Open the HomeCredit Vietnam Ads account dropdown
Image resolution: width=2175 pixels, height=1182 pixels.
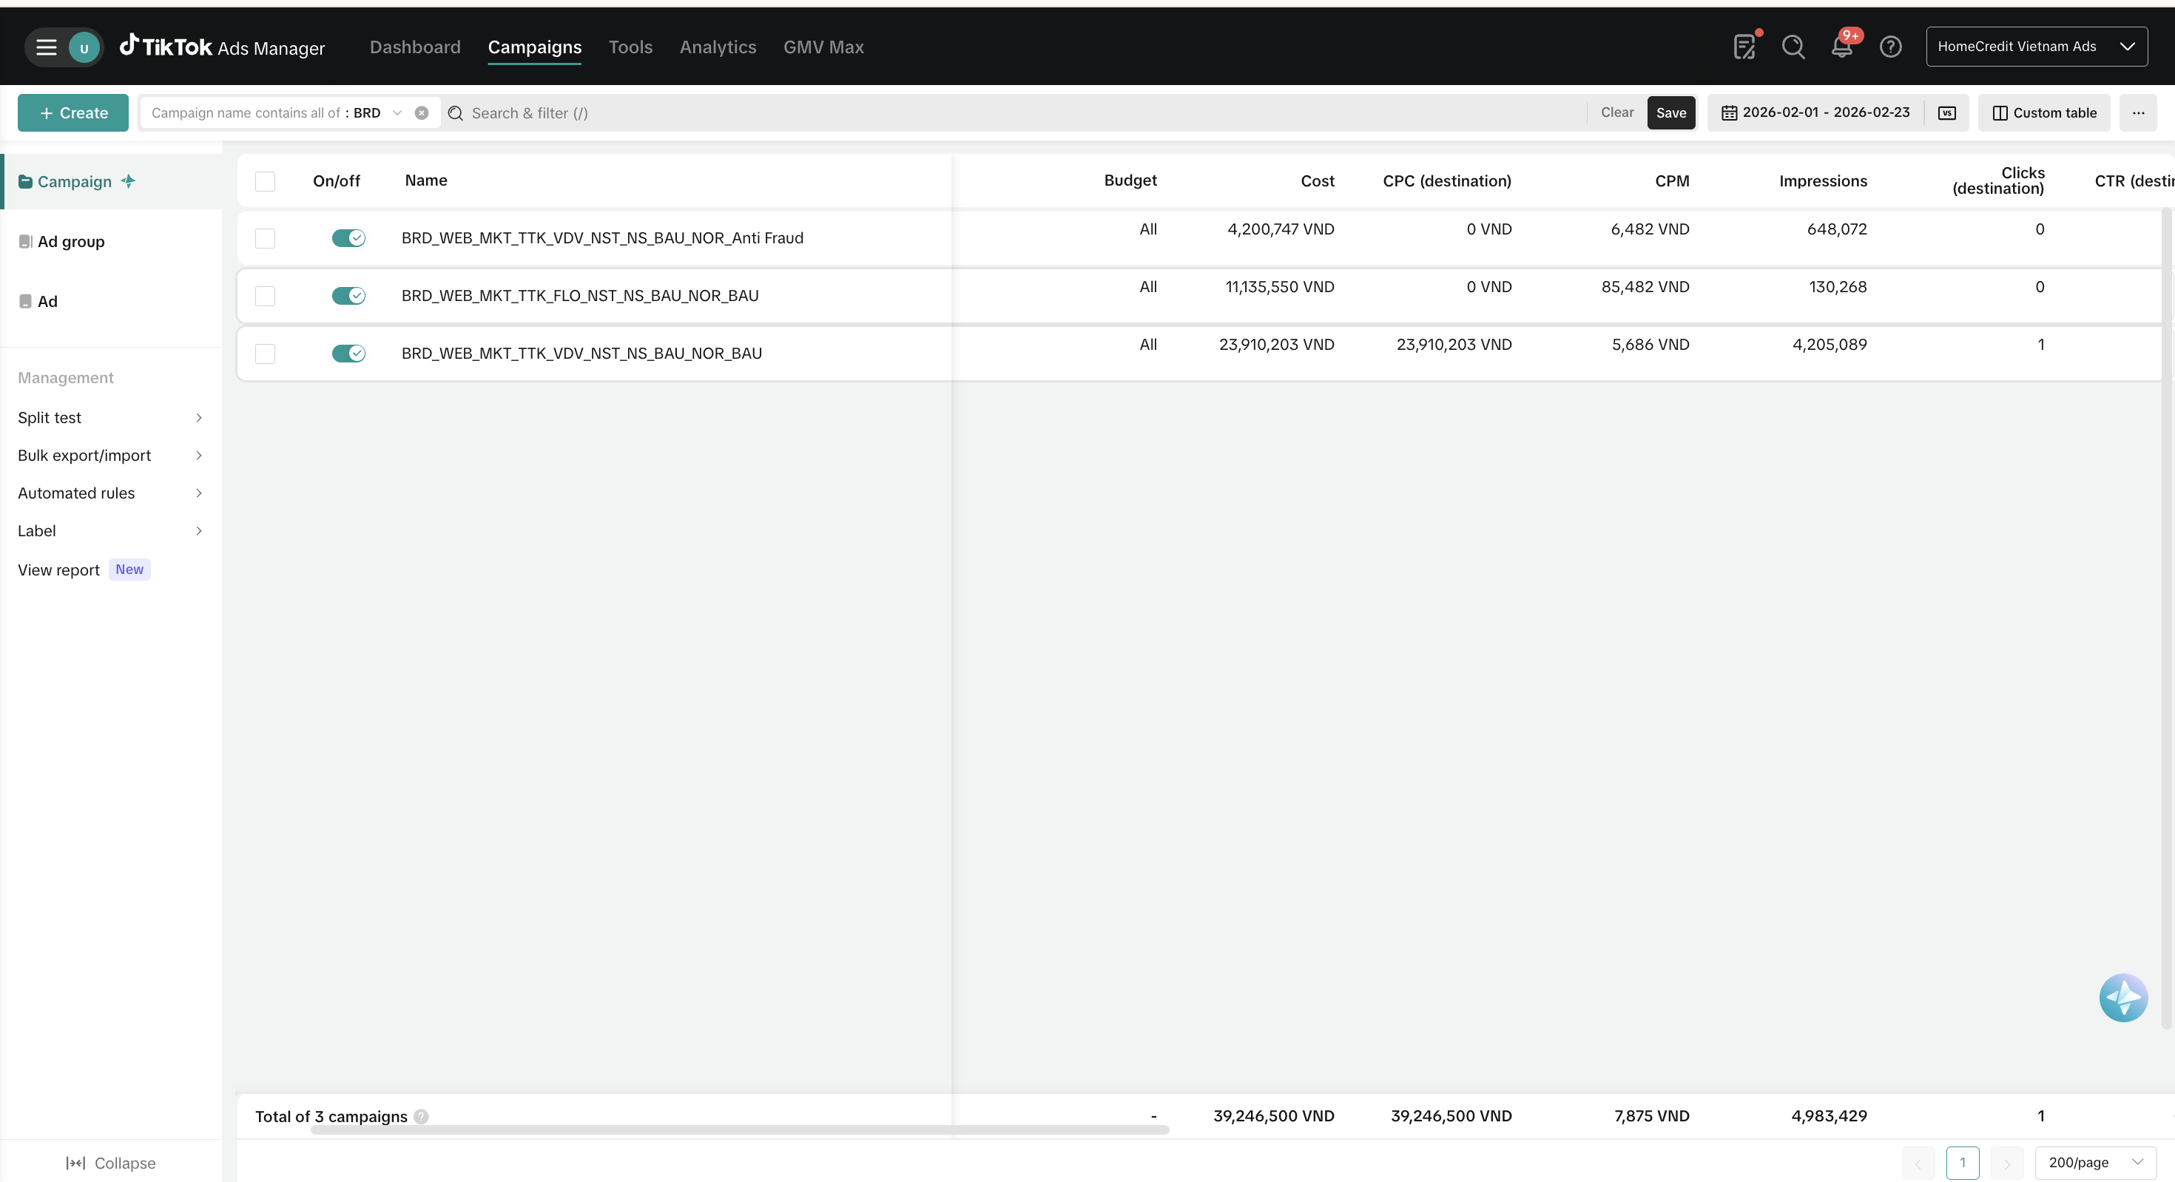2036,47
